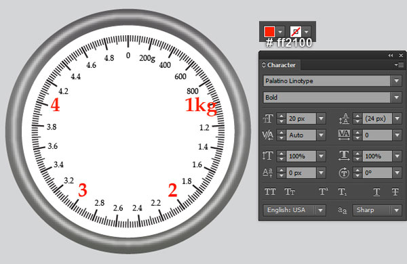Select the red 1kg text on the dial
The image size is (407, 264).
point(201,106)
